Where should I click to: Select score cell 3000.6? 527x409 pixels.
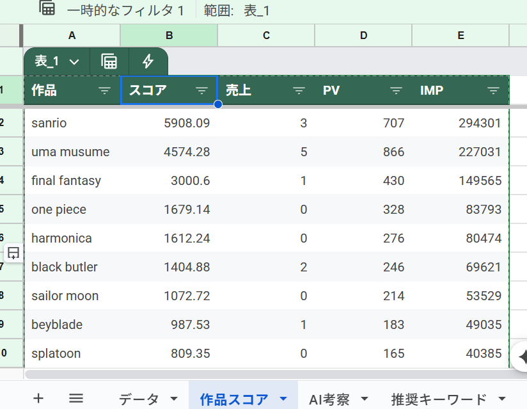[169, 180]
